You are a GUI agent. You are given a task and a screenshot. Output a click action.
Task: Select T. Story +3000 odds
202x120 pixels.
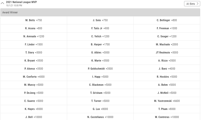[34, 52]
